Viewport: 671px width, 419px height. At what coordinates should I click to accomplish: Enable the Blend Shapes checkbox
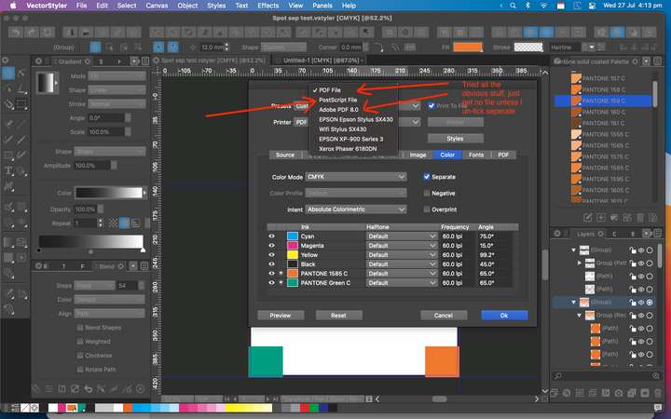tap(80, 328)
